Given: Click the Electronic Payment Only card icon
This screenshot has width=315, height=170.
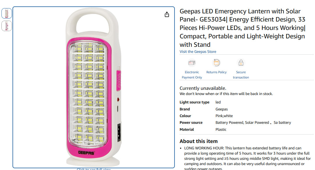Looking at the screenshot, I should point(192,63).
